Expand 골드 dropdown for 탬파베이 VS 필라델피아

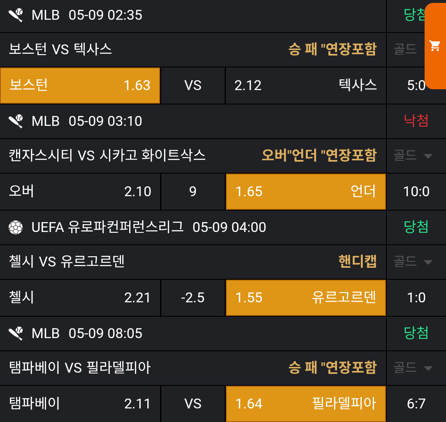(x=413, y=368)
